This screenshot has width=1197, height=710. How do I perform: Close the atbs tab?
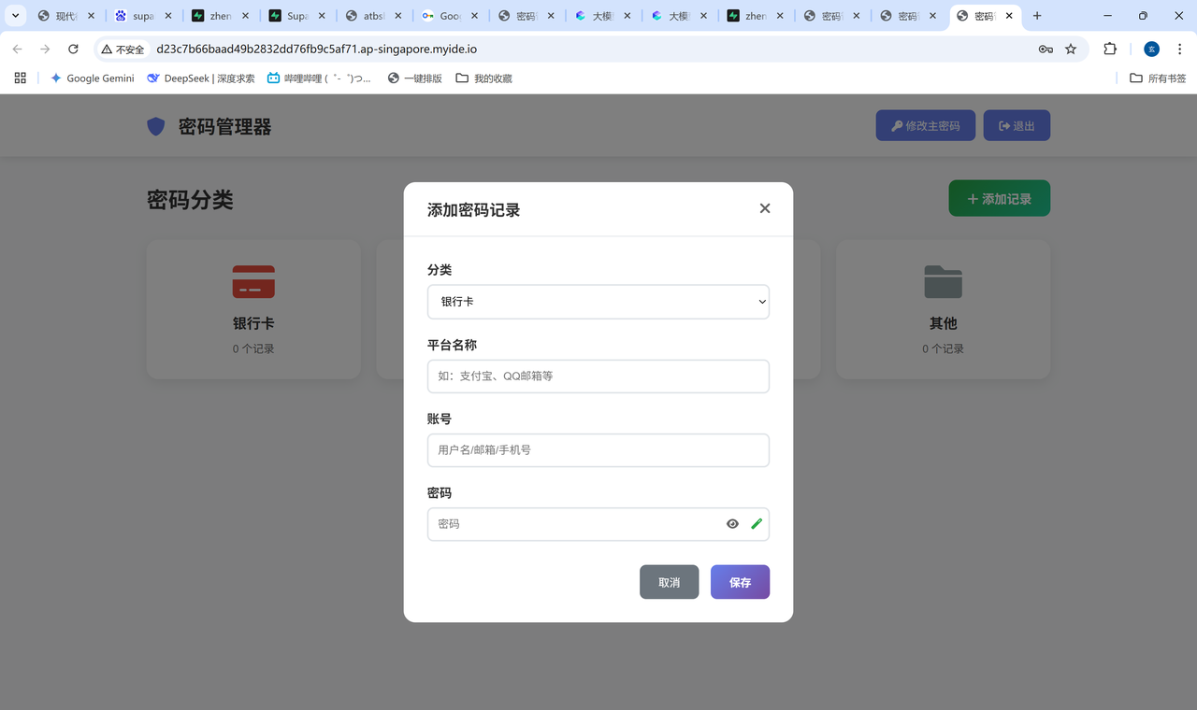pos(398,16)
